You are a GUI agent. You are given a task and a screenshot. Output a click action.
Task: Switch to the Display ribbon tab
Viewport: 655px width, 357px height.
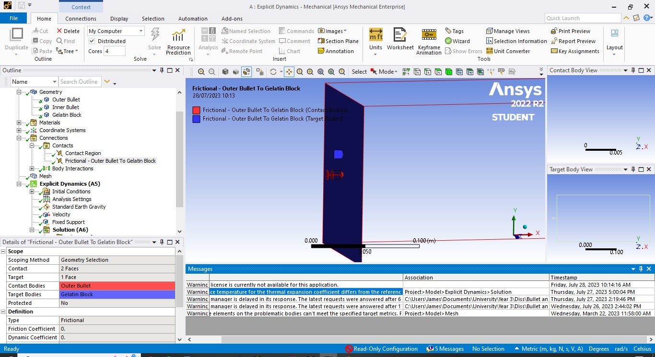pyautogui.click(x=119, y=19)
